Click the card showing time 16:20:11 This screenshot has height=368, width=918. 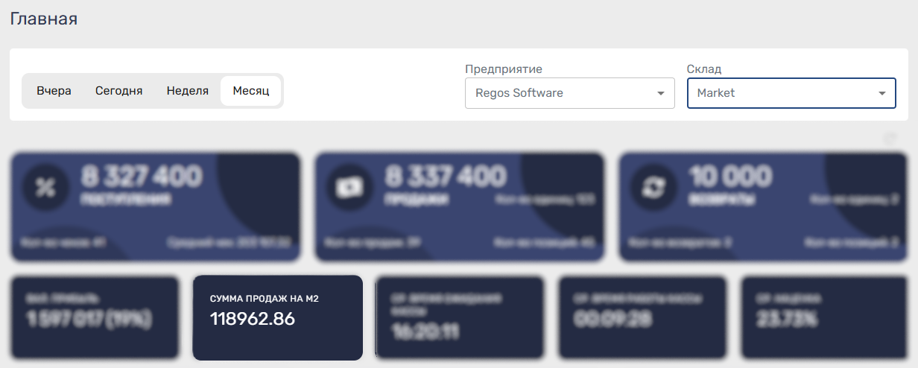[459, 317]
